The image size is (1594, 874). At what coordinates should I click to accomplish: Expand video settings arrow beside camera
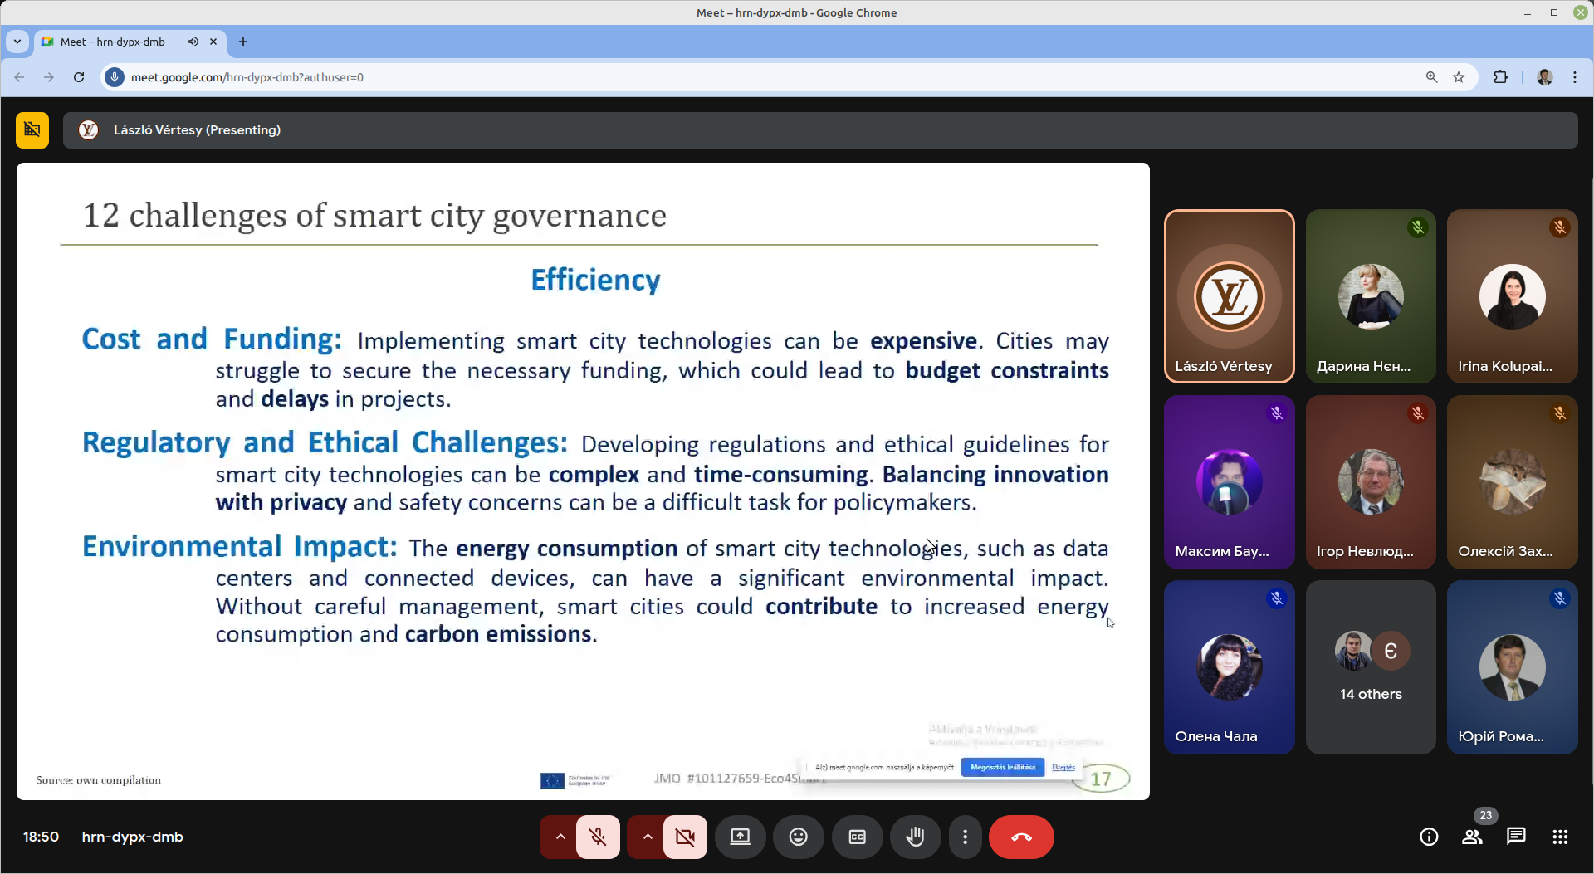[x=648, y=837]
